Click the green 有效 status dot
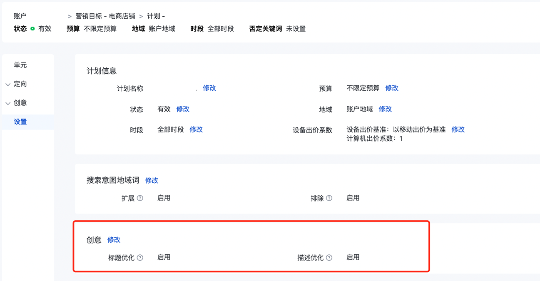This screenshot has width=540, height=281. (x=32, y=29)
